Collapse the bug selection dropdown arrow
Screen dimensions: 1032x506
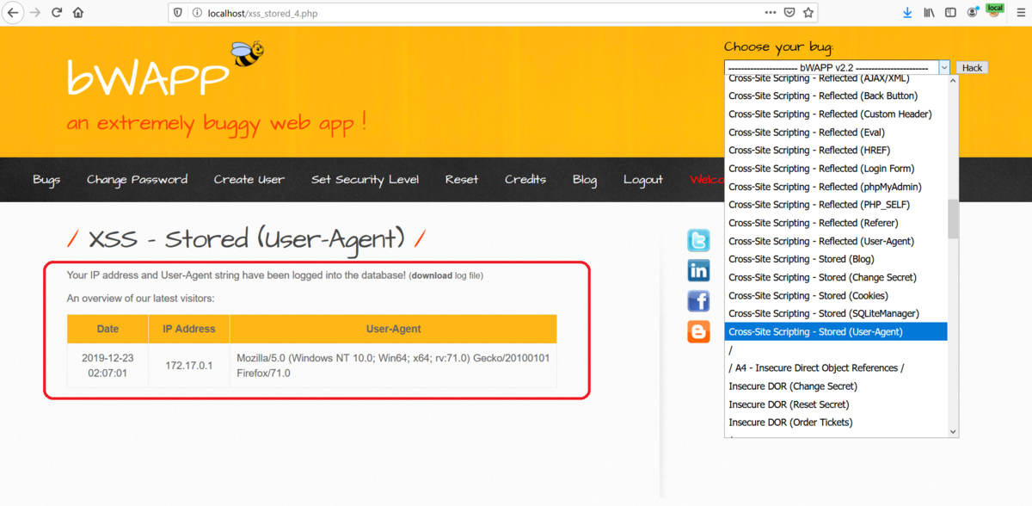[943, 67]
